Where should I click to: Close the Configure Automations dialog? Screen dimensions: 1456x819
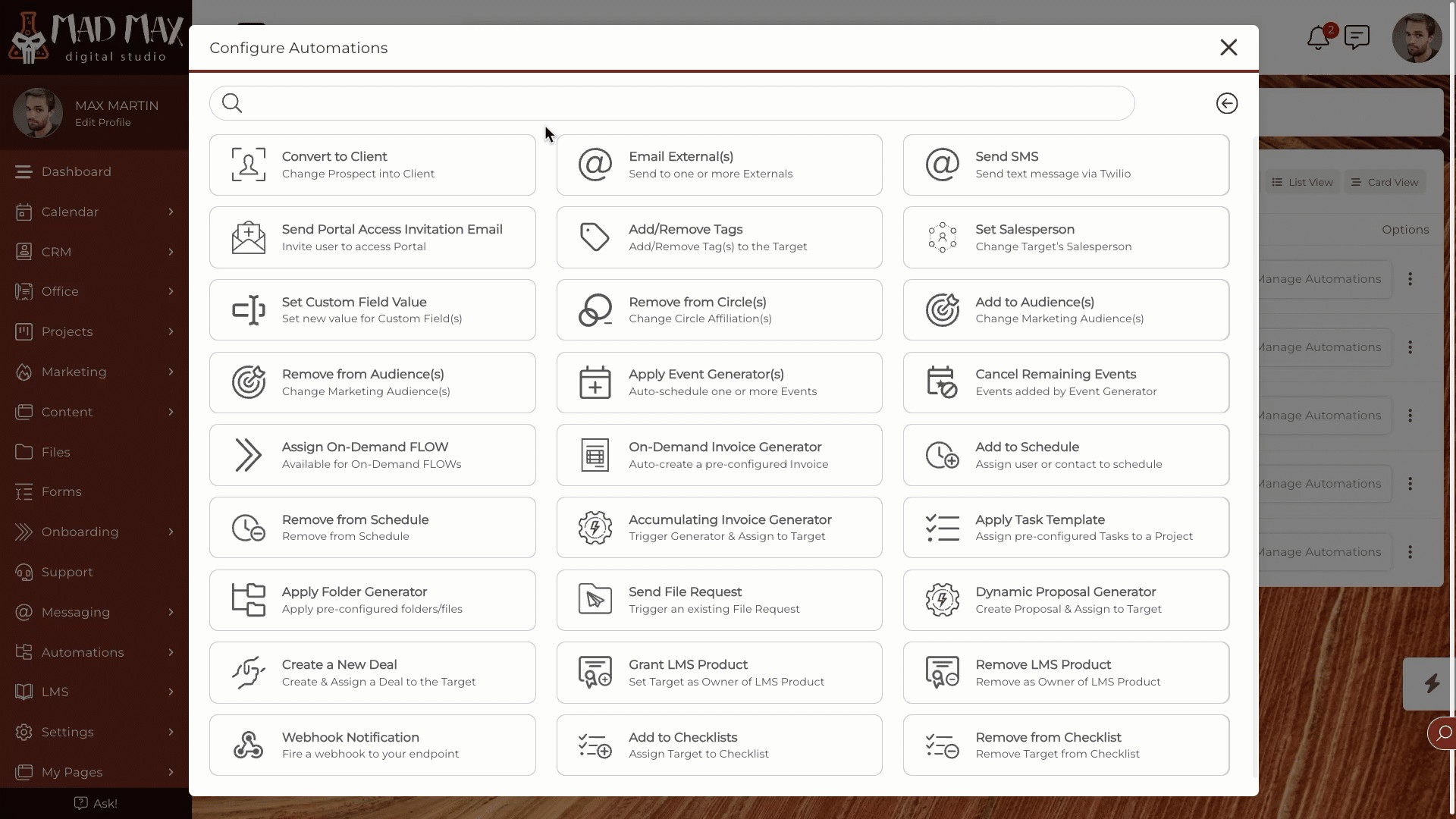[1228, 47]
